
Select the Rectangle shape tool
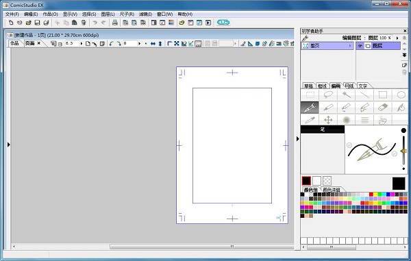[x=383, y=95]
